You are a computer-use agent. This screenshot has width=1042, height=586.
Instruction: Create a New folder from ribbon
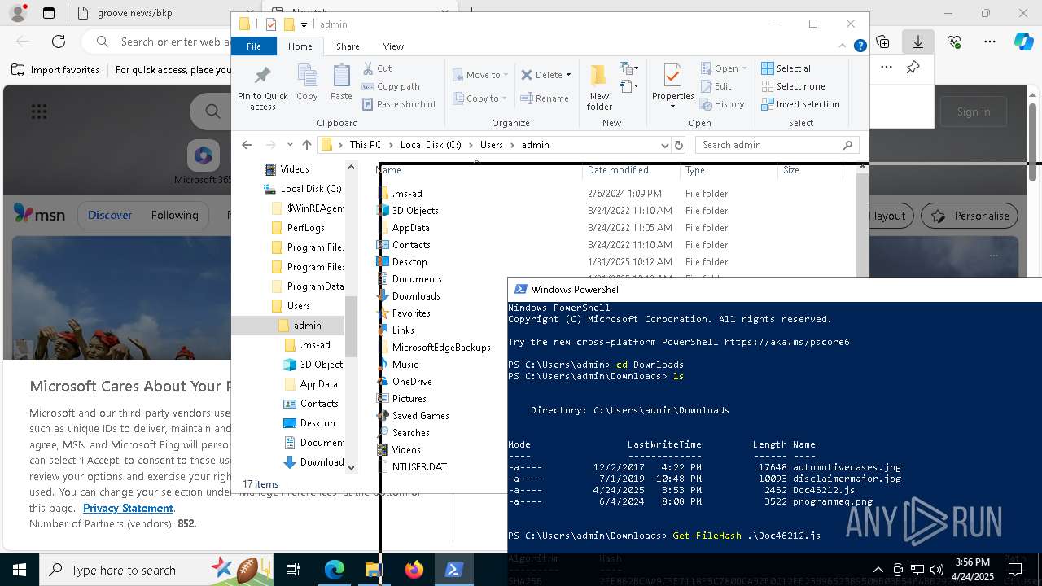pos(599,87)
